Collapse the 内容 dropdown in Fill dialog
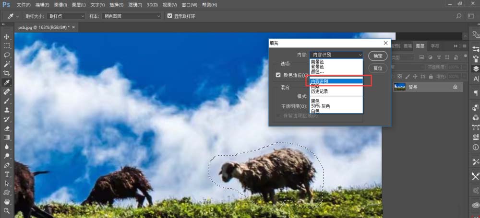 [x=336, y=55]
